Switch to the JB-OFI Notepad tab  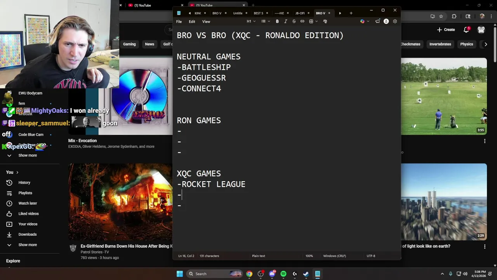pos(300,13)
